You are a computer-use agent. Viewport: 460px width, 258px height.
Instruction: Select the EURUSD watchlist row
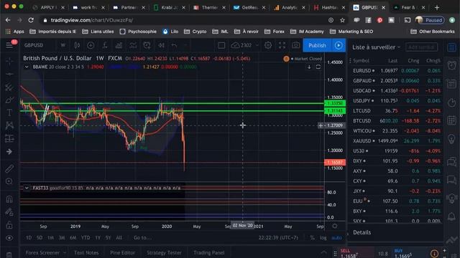397,70
